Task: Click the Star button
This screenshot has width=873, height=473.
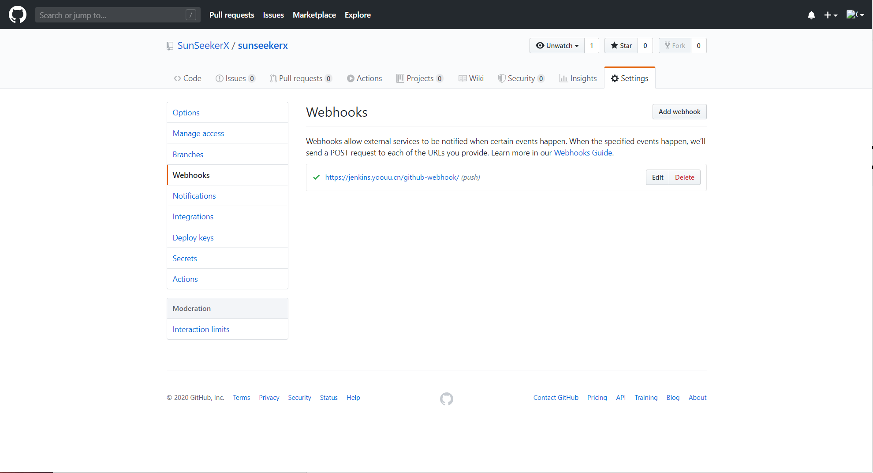Action: coord(621,46)
